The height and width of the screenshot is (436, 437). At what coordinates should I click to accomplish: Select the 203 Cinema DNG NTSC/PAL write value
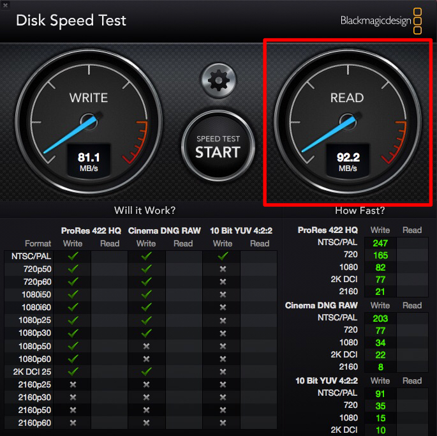tap(380, 319)
